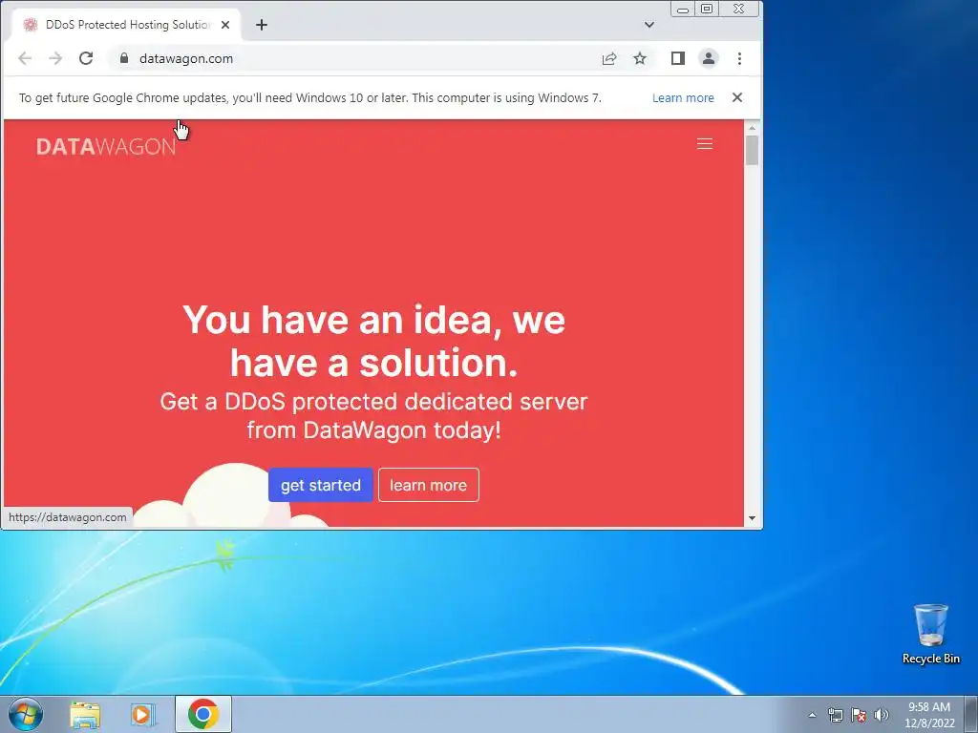Open Windows Explorer from the taskbar
This screenshot has height=733, width=978.
pyautogui.click(x=85, y=715)
